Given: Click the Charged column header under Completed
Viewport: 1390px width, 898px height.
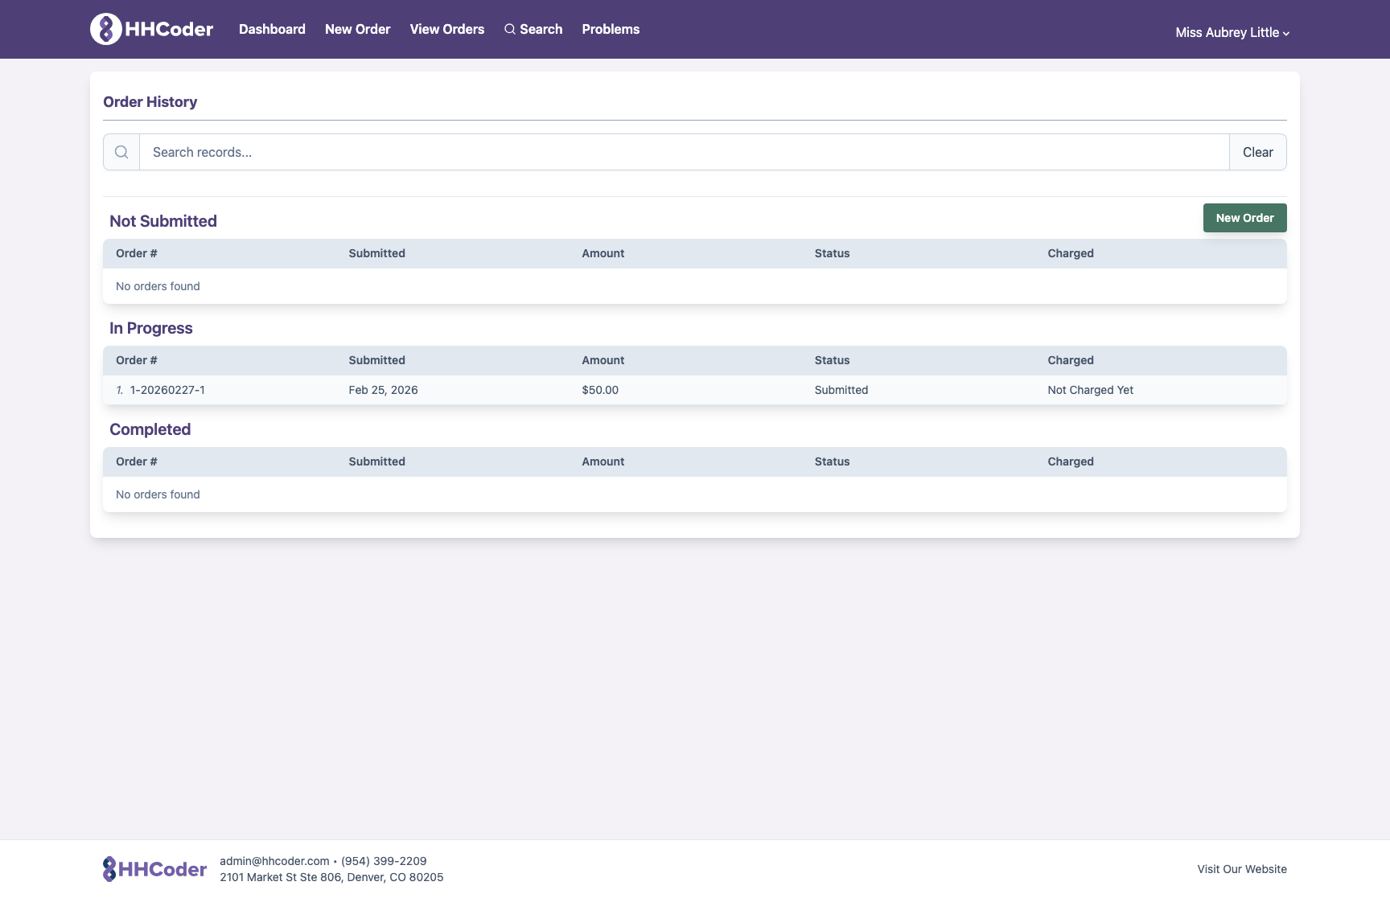Looking at the screenshot, I should (x=1071, y=461).
